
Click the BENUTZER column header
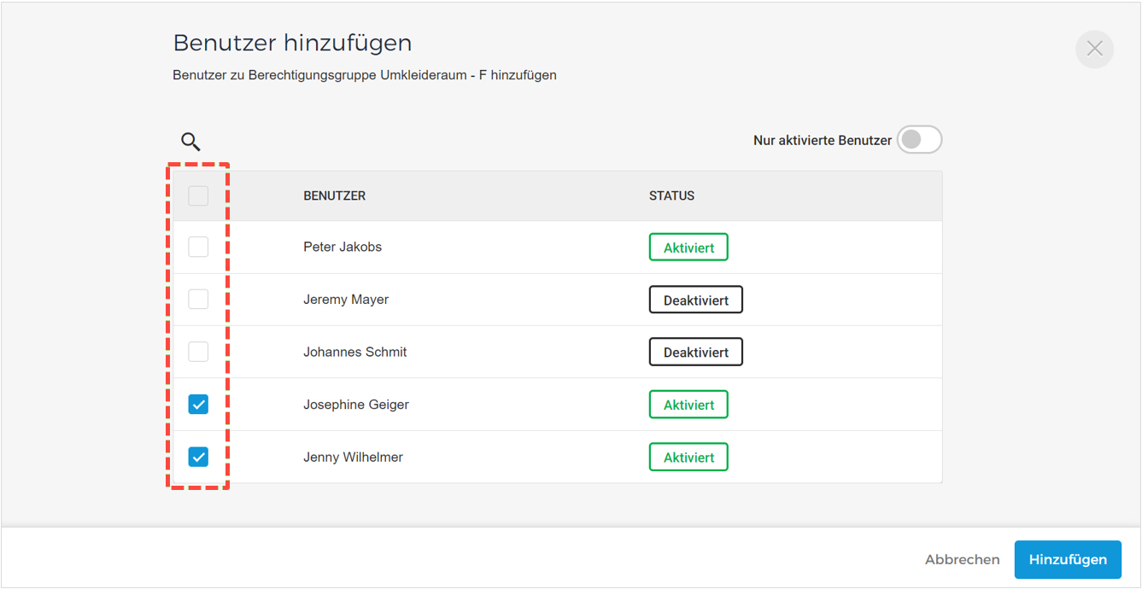(334, 196)
